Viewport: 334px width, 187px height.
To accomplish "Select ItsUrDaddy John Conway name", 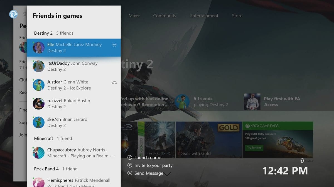I will [72, 63].
